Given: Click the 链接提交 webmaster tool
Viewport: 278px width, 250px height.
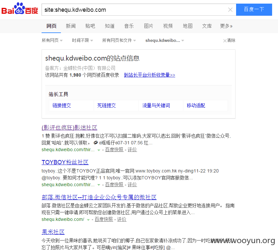Looking at the screenshot, I should point(62,106).
